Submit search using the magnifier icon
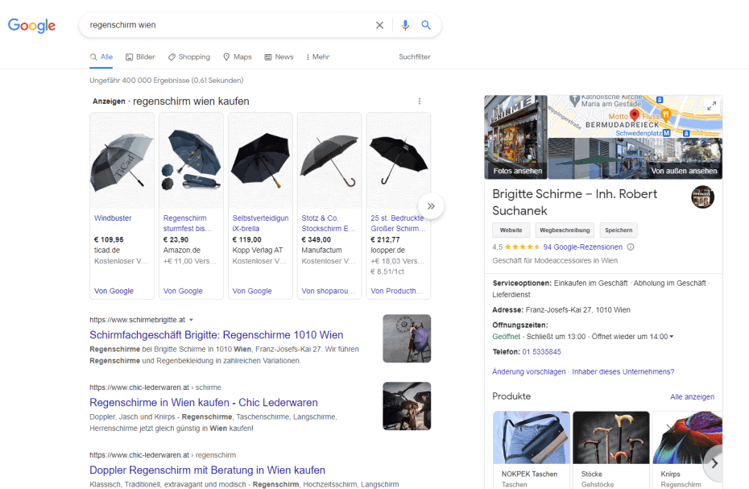This screenshot has width=749, height=489. [x=426, y=25]
